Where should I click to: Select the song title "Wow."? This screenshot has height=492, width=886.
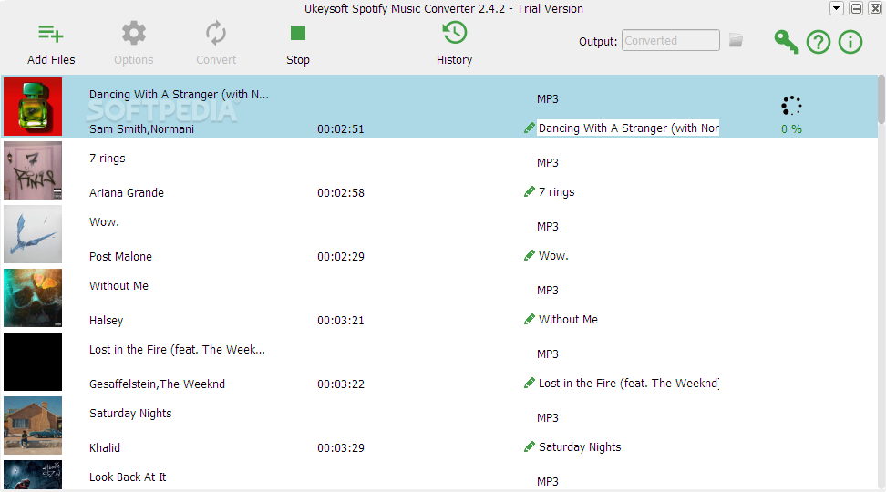click(104, 222)
